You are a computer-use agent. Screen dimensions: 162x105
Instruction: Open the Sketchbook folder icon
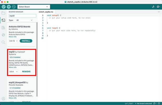(3, 13)
